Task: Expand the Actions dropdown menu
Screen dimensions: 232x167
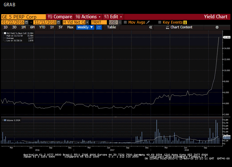Action: tap(88, 17)
